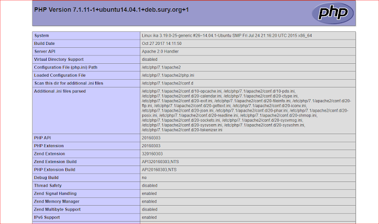Select the /etc/php/7.1/apache2/php.ini value
The width and height of the screenshot is (379, 224).
point(168,76)
